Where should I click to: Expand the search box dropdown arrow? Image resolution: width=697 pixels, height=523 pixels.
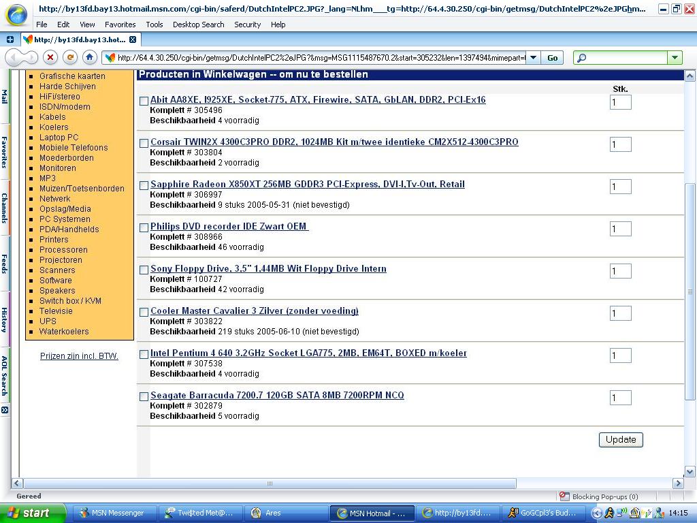click(675, 58)
